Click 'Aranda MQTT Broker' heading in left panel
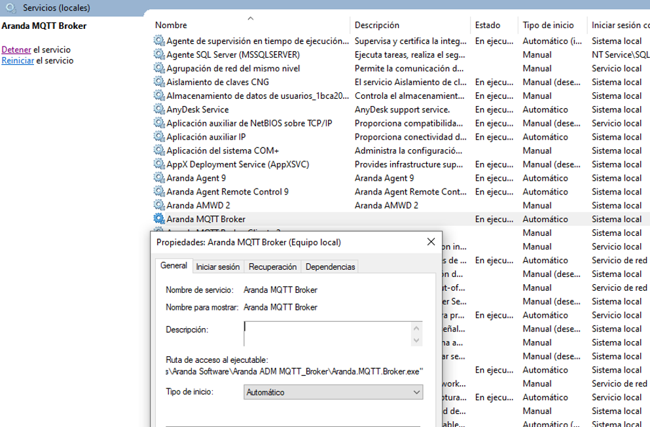Image resolution: width=650 pixels, height=427 pixels. 44,26
